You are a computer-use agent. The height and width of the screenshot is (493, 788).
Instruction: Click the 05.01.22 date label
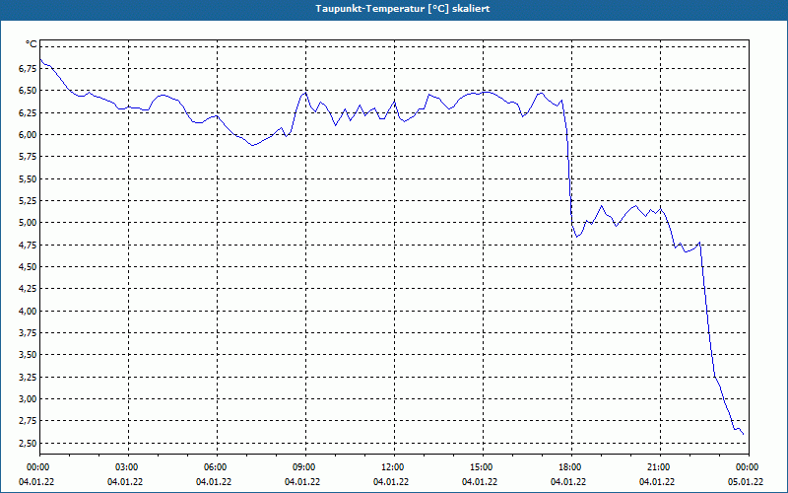(x=746, y=482)
